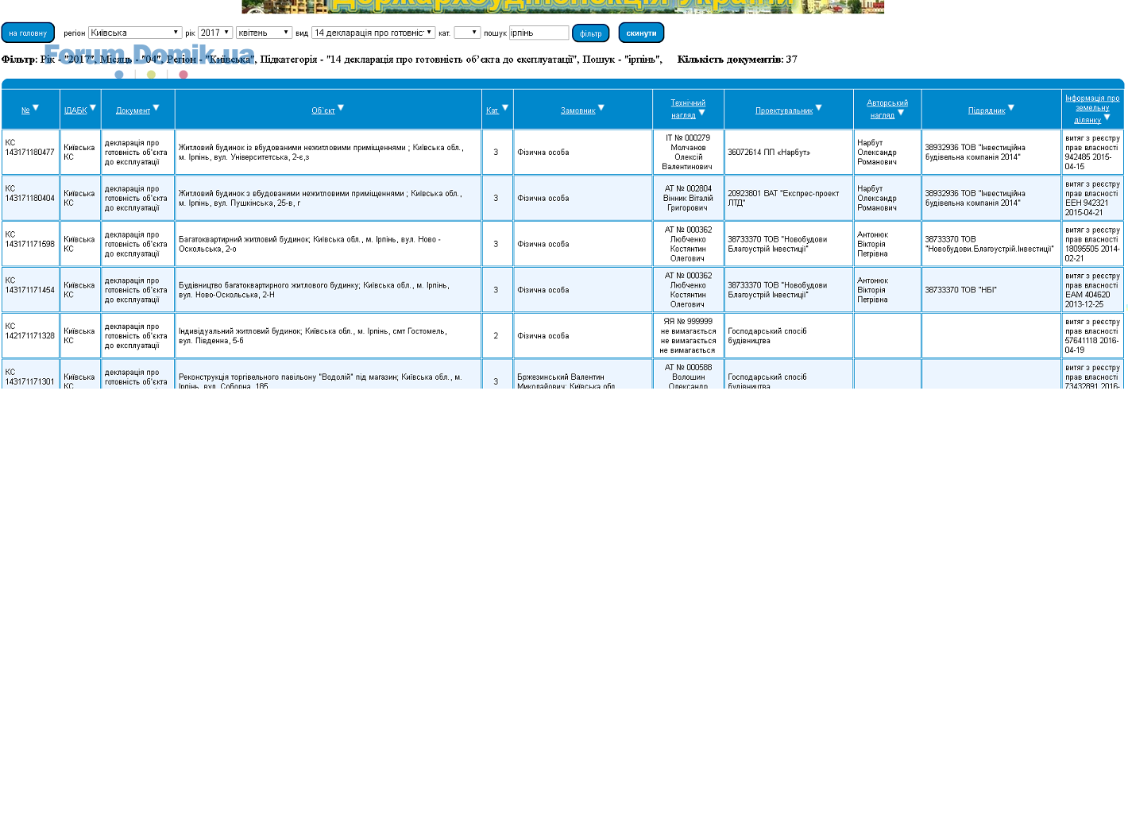Click the 'Технічний нагляд' header link

(687, 109)
